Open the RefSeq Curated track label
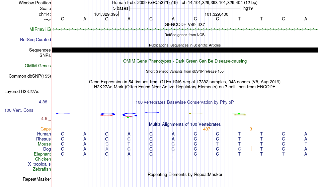 pos(35,39)
